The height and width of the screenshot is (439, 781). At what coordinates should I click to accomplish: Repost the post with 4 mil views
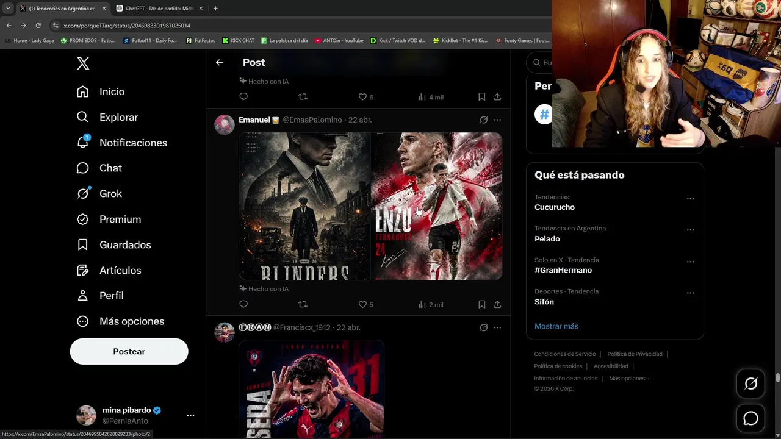tap(303, 97)
